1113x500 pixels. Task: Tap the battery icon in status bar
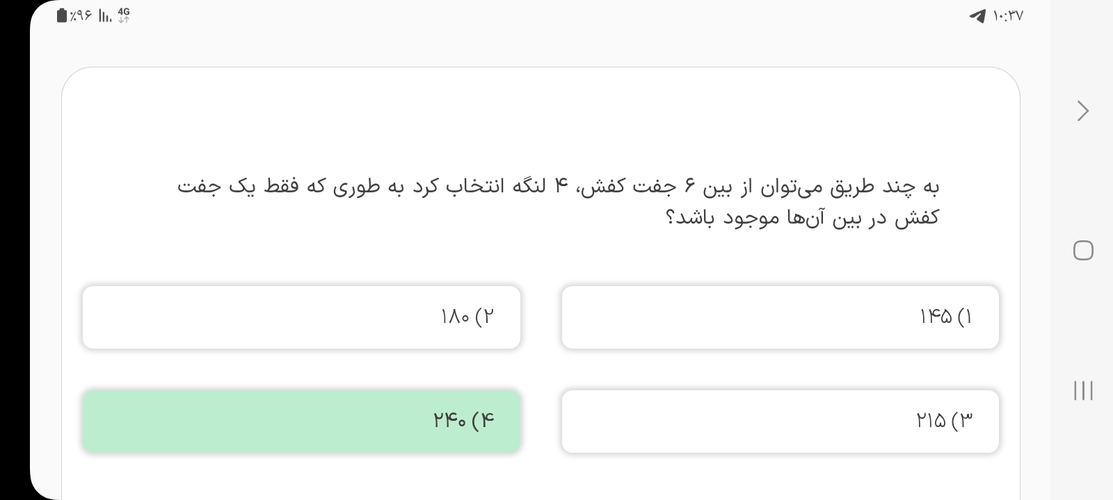[x=63, y=15]
